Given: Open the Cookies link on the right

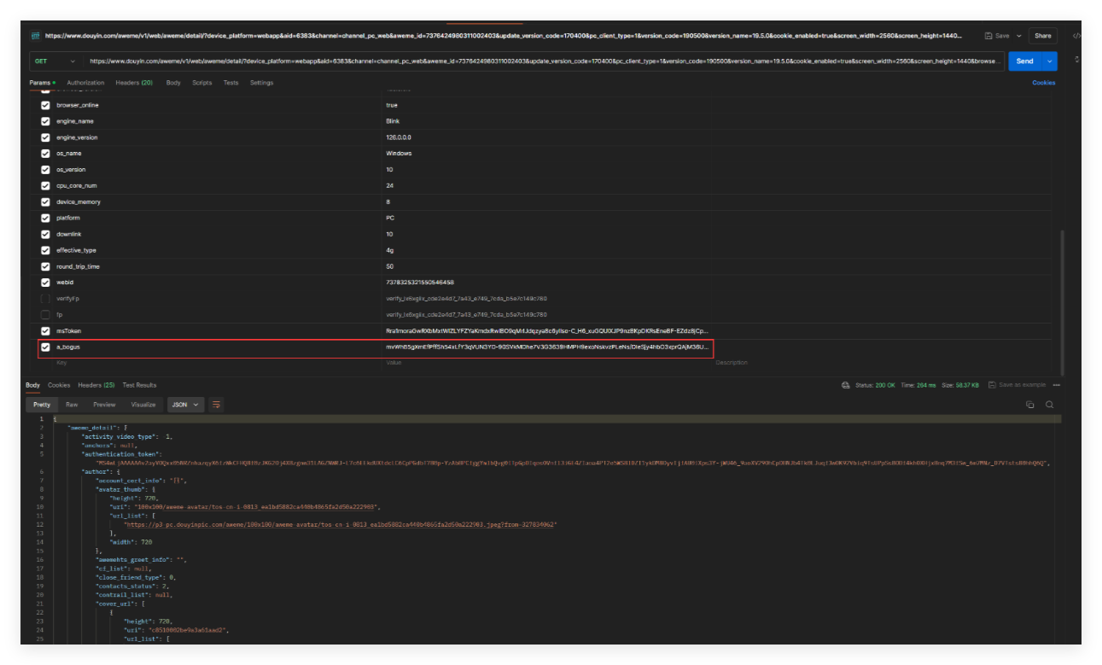Looking at the screenshot, I should point(1044,83).
